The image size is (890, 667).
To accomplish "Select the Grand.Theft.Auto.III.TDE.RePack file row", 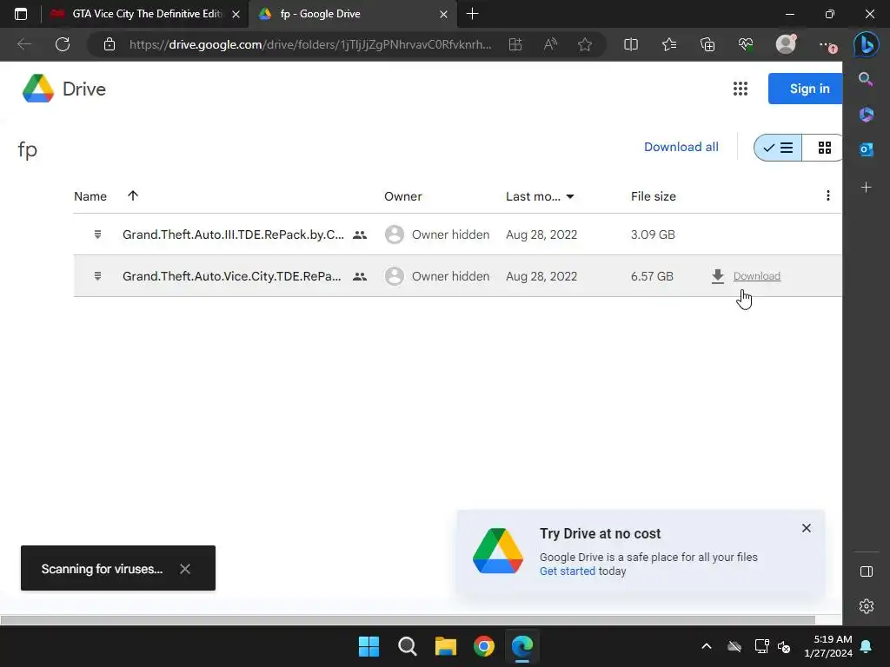I will coord(457,234).
